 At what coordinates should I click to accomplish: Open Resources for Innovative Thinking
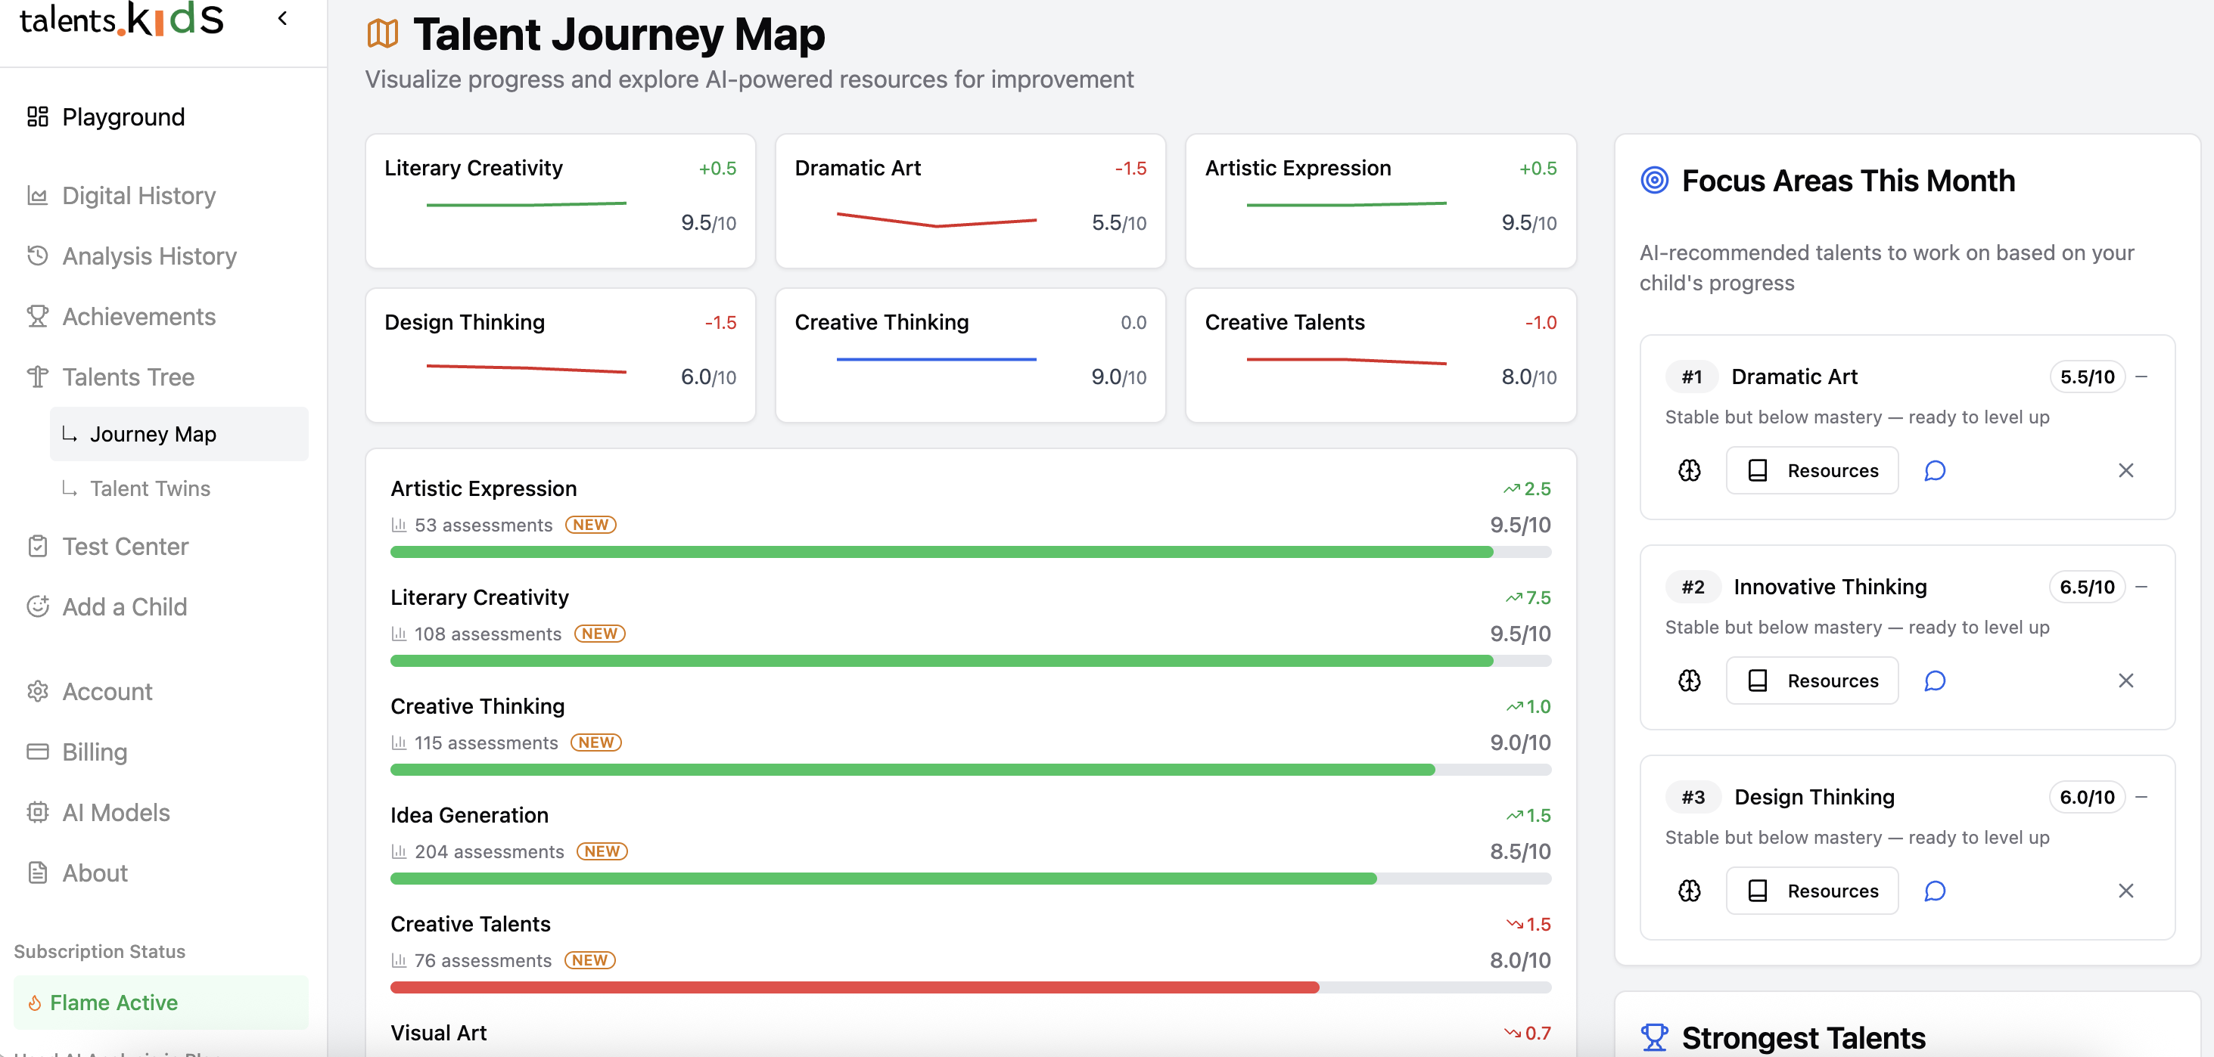(x=1811, y=681)
